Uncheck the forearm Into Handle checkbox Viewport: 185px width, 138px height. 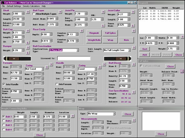(4, 84)
